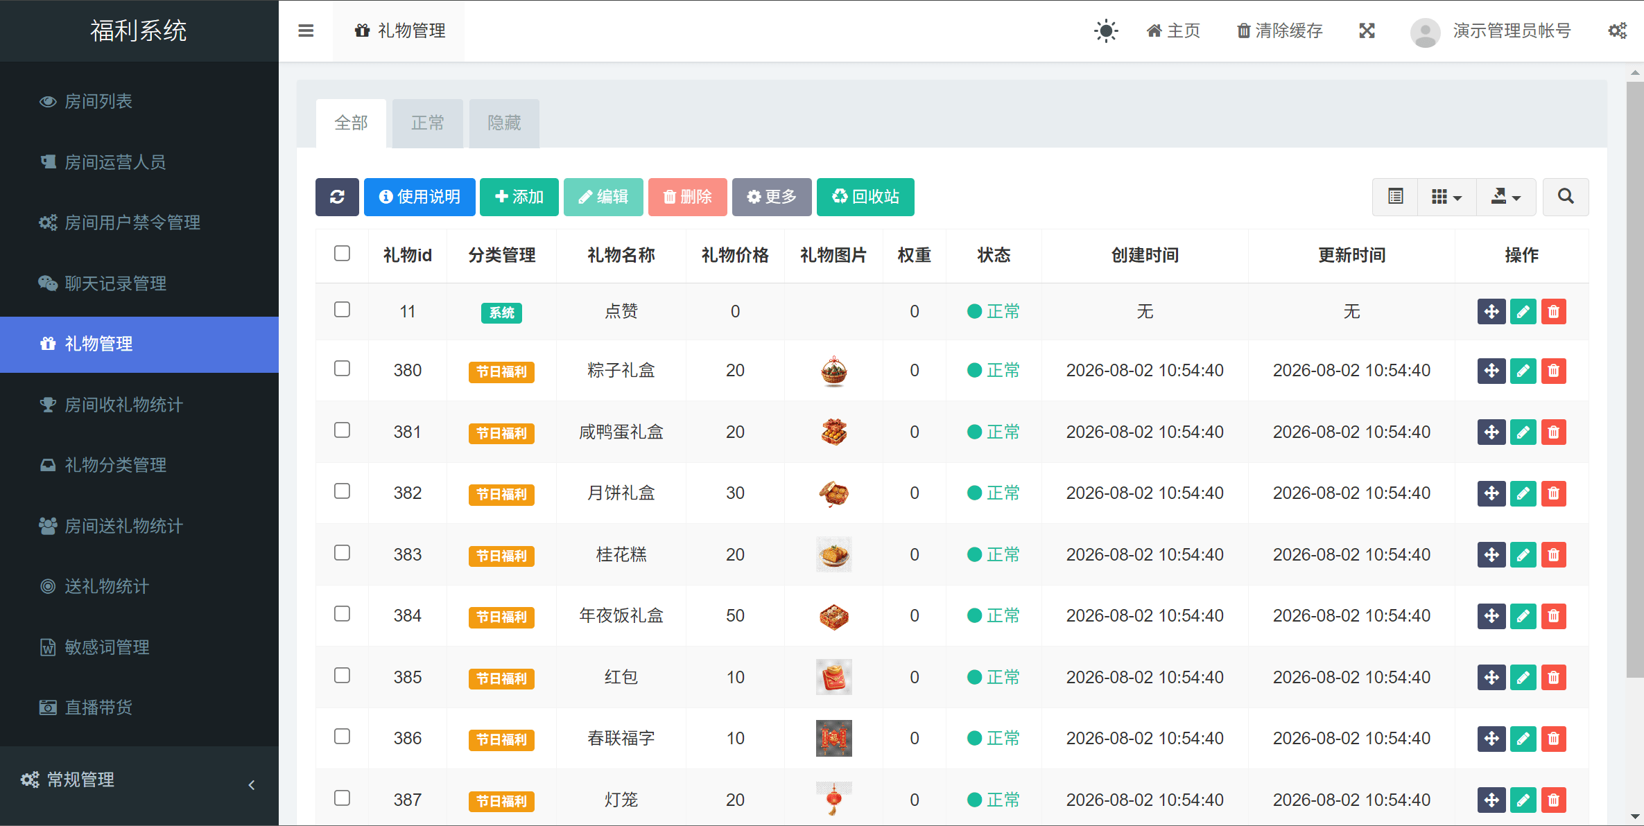Screen dimensions: 1644x826
Task: Toggle the sidebar hamburger menu
Action: coord(306,30)
